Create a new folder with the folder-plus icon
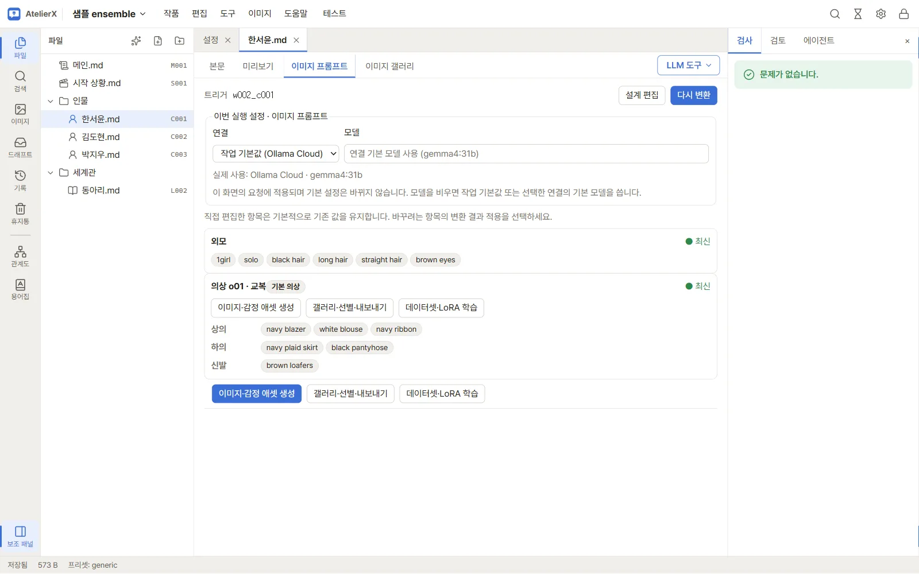This screenshot has width=919, height=574. (180, 41)
